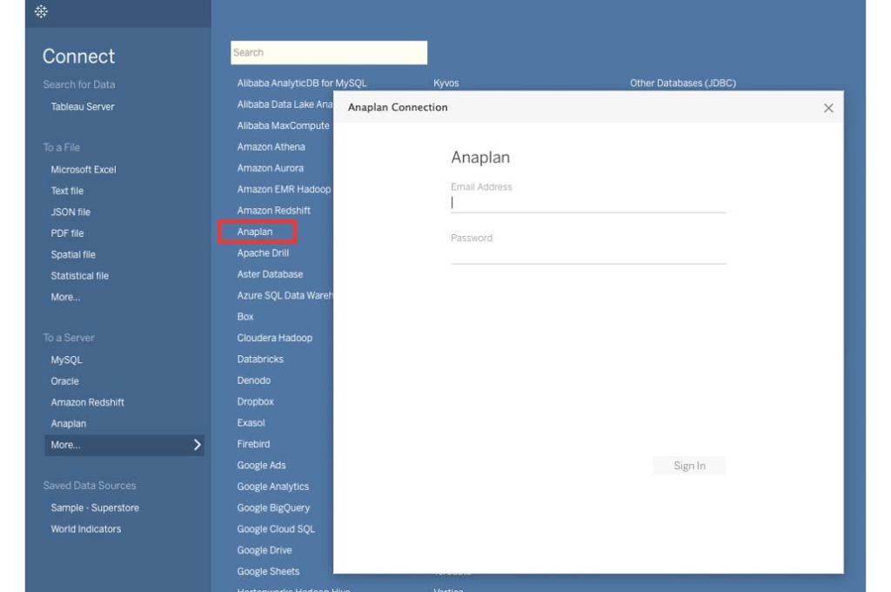Connect to Oracle server

pos(64,381)
